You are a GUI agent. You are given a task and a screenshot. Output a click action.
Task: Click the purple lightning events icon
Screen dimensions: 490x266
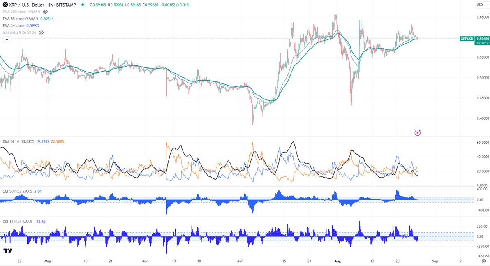(x=418, y=133)
